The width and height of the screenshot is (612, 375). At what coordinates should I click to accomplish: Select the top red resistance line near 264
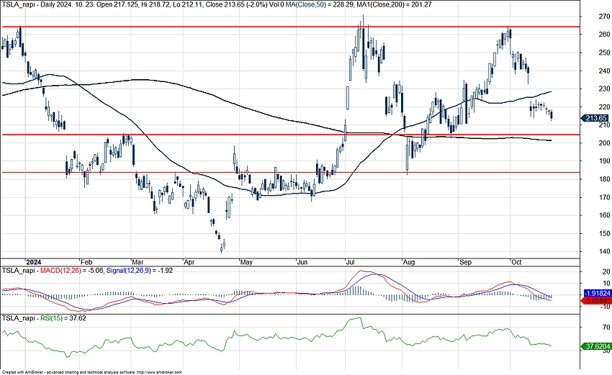pos(290,27)
